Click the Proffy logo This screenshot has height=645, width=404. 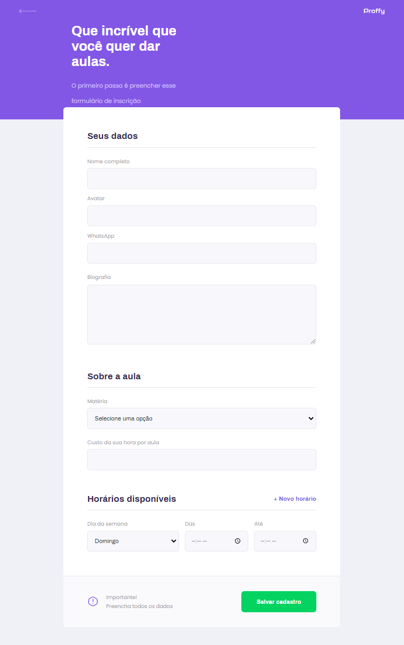(373, 11)
